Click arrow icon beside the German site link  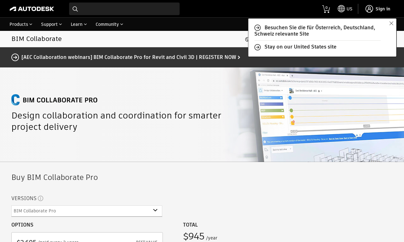pos(258,28)
